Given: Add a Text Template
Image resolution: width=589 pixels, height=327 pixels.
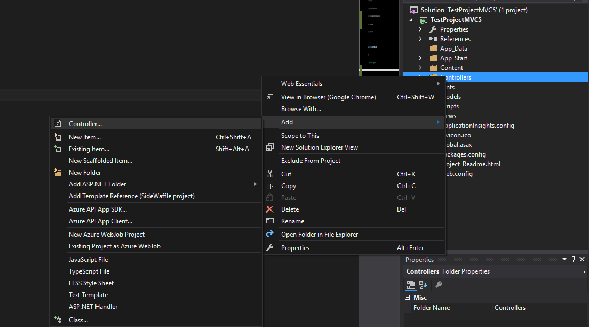Looking at the screenshot, I should pyautogui.click(x=156, y=294).
